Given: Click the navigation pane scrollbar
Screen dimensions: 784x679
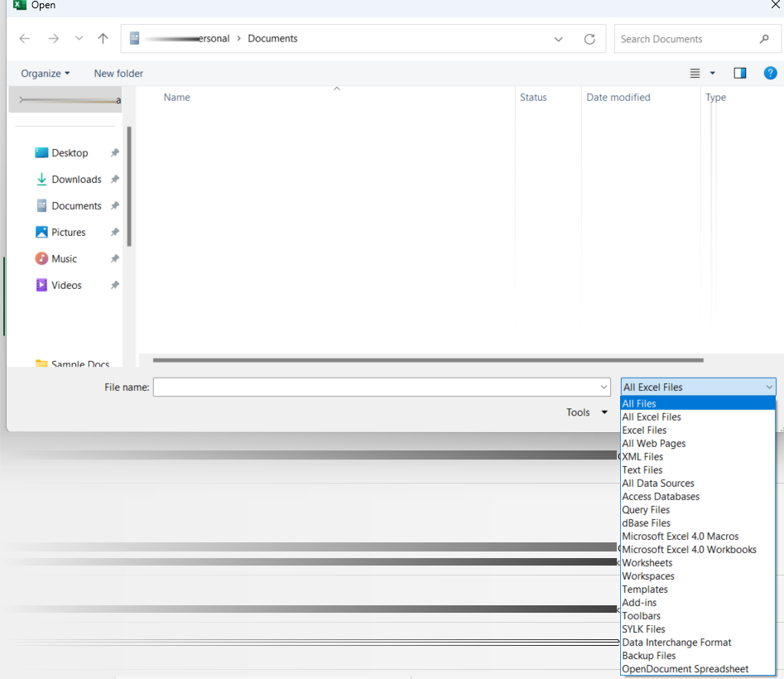Looking at the screenshot, I should (x=129, y=186).
